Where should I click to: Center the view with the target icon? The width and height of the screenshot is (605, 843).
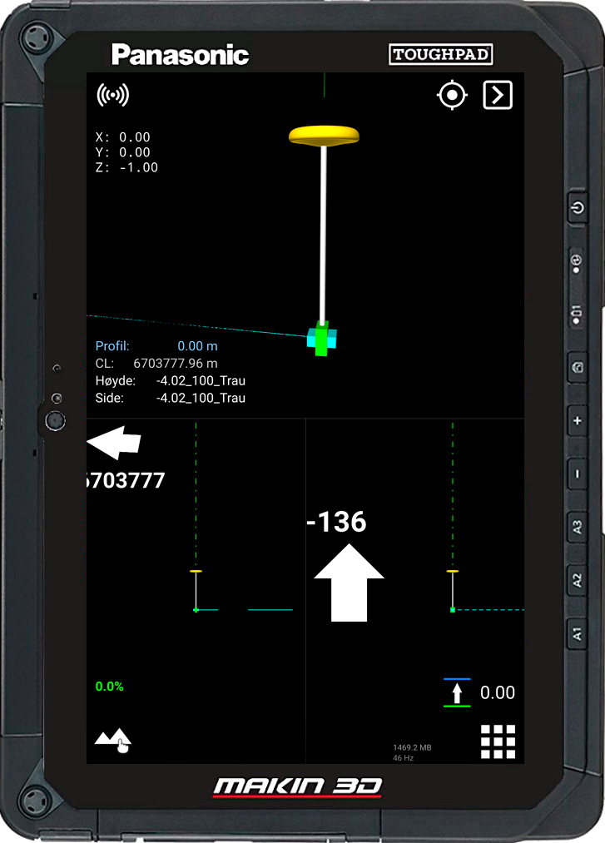[451, 96]
